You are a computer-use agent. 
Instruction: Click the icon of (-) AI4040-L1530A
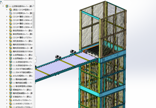tap(10, 104)
